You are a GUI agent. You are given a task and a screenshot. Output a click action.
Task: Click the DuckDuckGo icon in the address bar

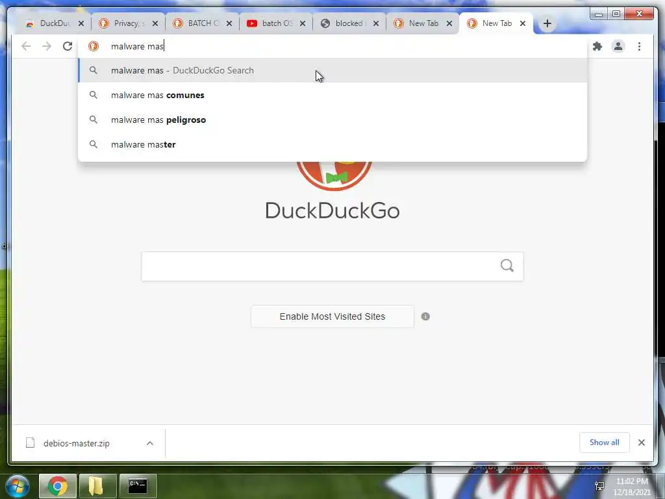pos(94,46)
